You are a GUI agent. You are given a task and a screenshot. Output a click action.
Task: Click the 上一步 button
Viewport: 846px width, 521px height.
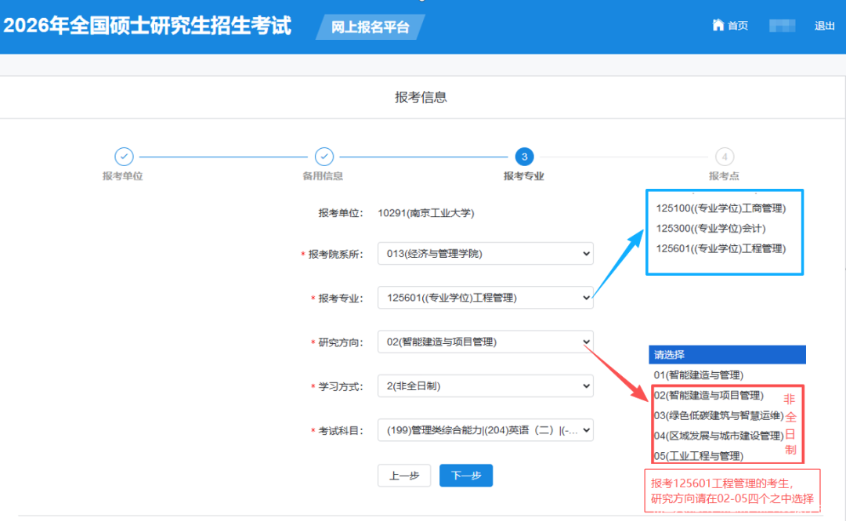tap(404, 476)
